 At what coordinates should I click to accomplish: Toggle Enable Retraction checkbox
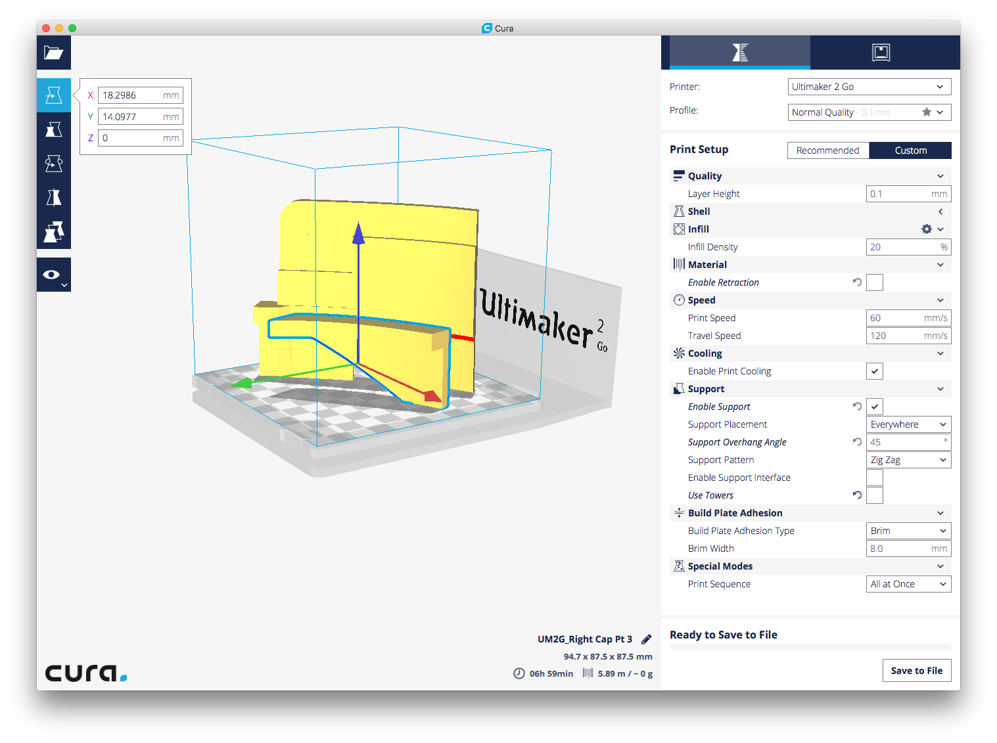click(875, 282)
